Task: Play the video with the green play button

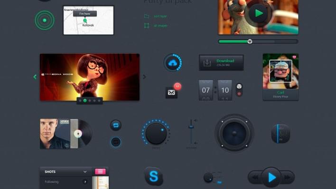Action: pyautogui.click(x=259, y=13)
